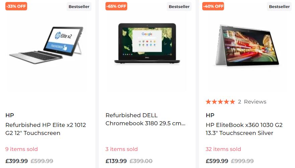Click HP brand name above EliteBook x360
This screenshot has width=295, height=168.
pyautogui.click(x=210, y=115)
